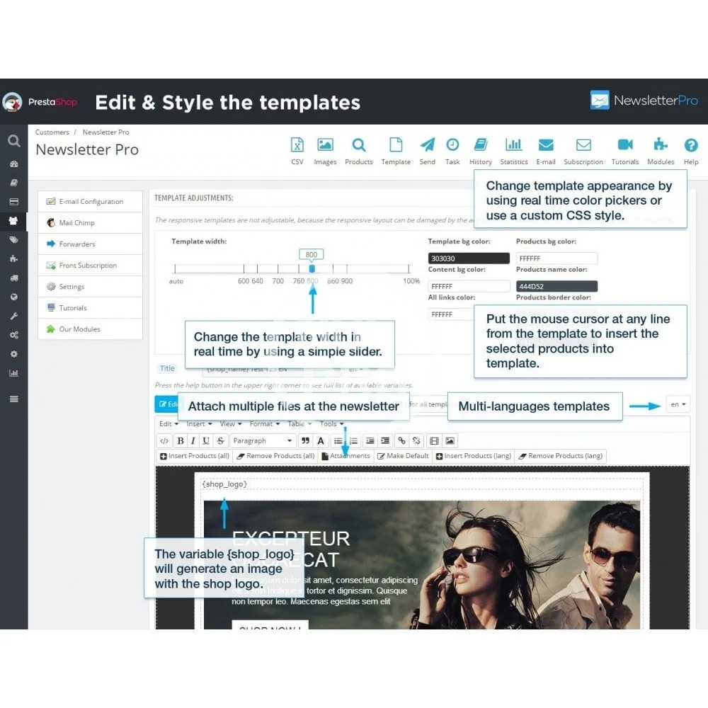This screenshot has width=708, height=708.
Task: Open the Statistics chart icon
Action: pyautogui.click(x=513, y=146)
